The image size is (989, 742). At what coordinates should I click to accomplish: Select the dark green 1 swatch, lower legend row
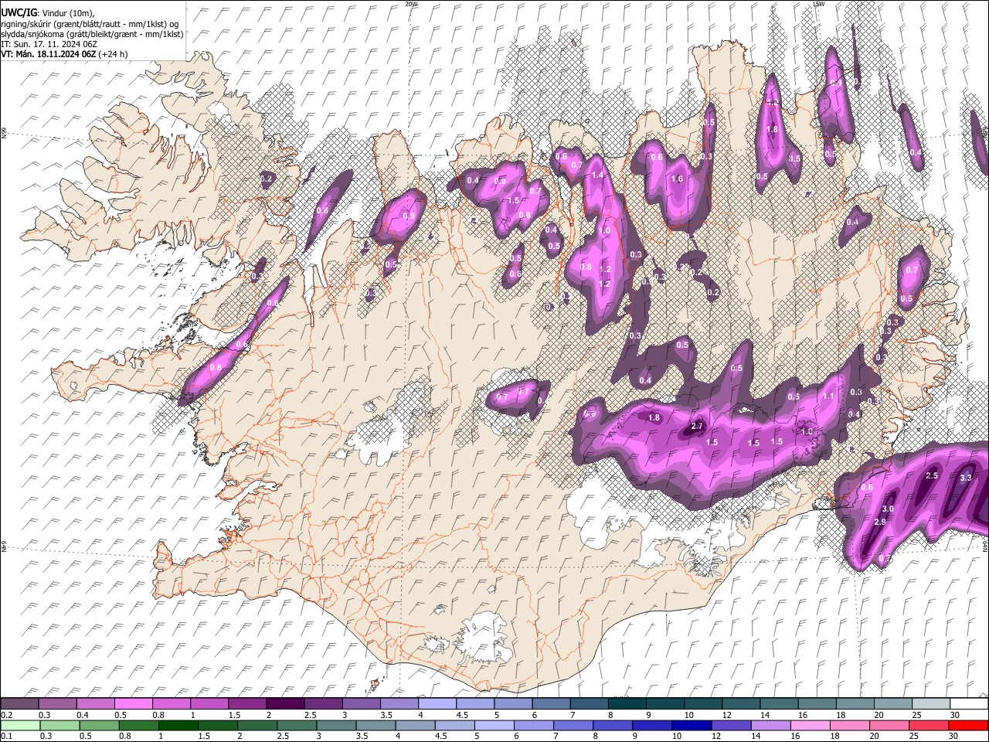(178, 726)
